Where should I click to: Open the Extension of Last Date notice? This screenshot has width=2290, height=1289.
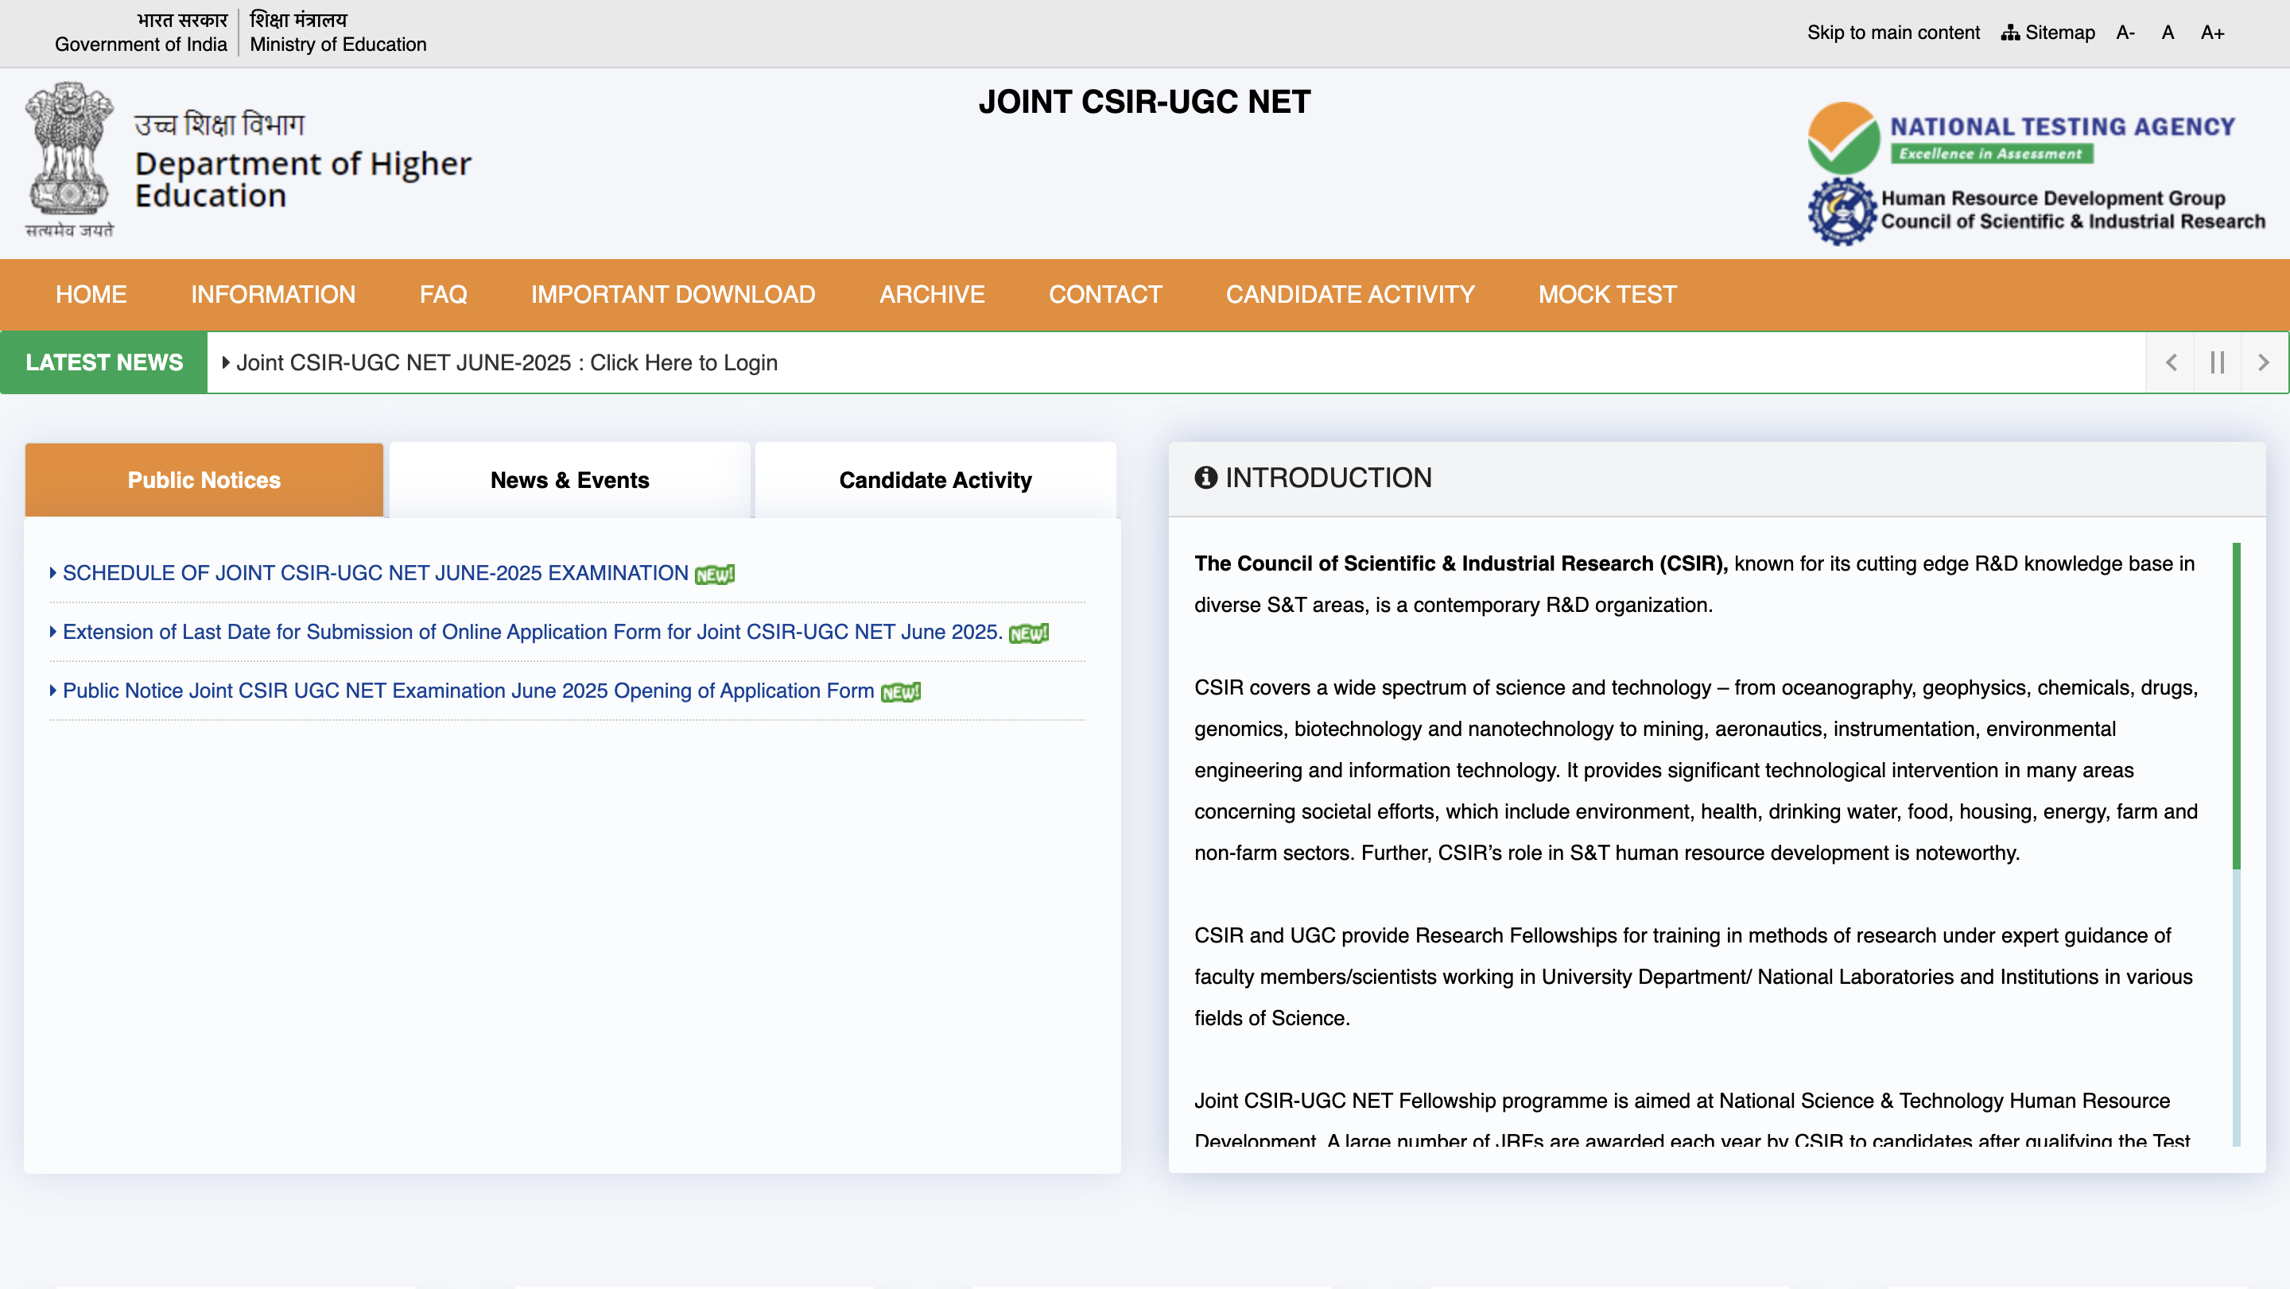click(533, 633)
